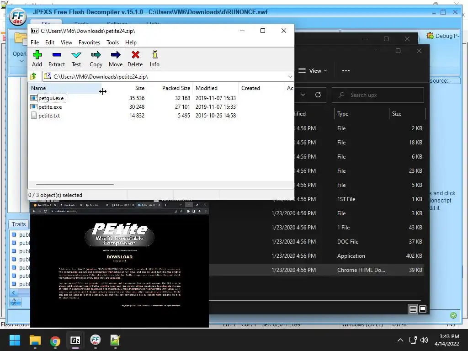Viewport: 468px width, 351px height.
Task: Open the Help menu in 7-Zip
Action: (x=131, y=43)
